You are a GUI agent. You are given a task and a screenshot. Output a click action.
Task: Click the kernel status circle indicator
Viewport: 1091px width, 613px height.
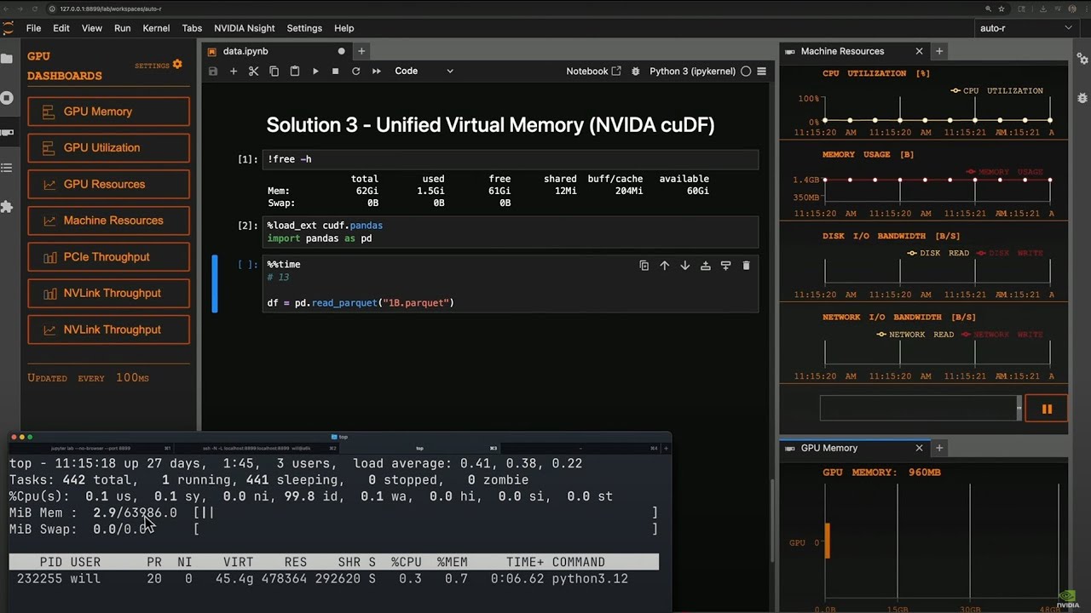(746, 72)
